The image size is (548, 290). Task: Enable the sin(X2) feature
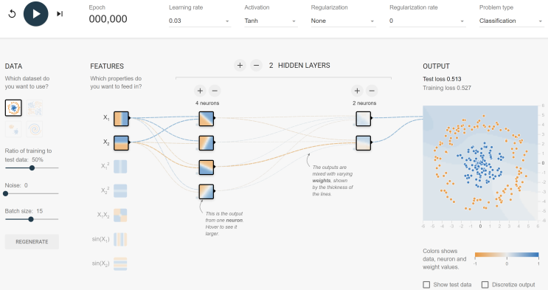click(120, 263)
